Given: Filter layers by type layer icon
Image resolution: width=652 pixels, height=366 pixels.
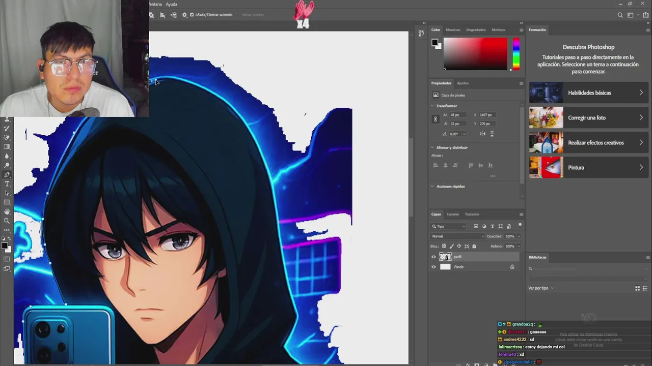Looking at the screenshot, I should click(493, 226).
